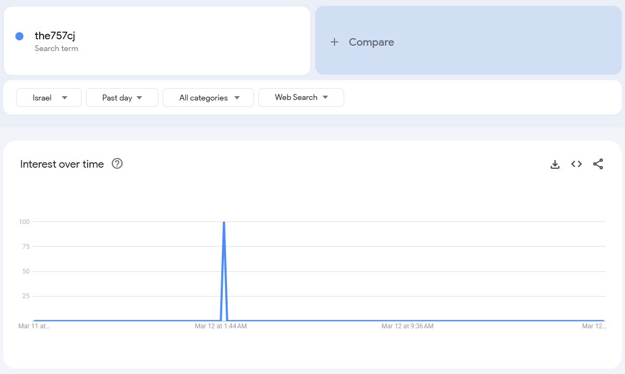The height and width of the screenshot is (374, 625).
Task: Edit the the757cj search term
Action: [157, 41]
